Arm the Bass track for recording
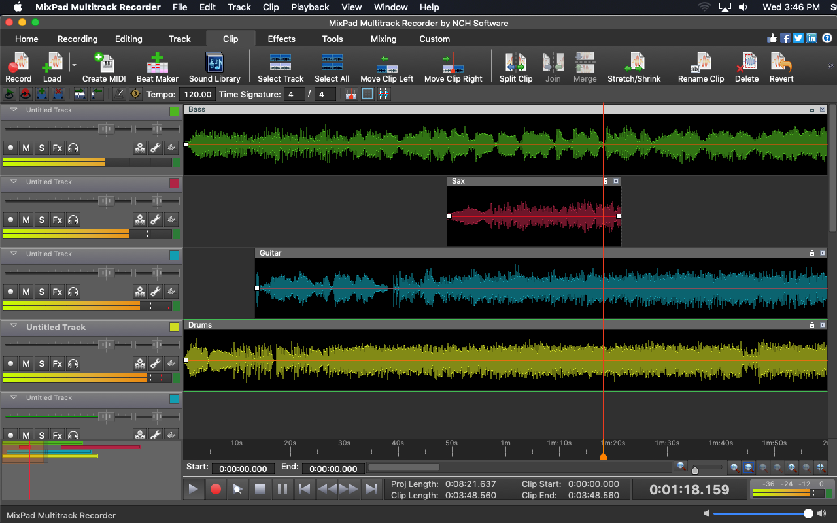This screenshot has width=837, height=523. (10, 148)
